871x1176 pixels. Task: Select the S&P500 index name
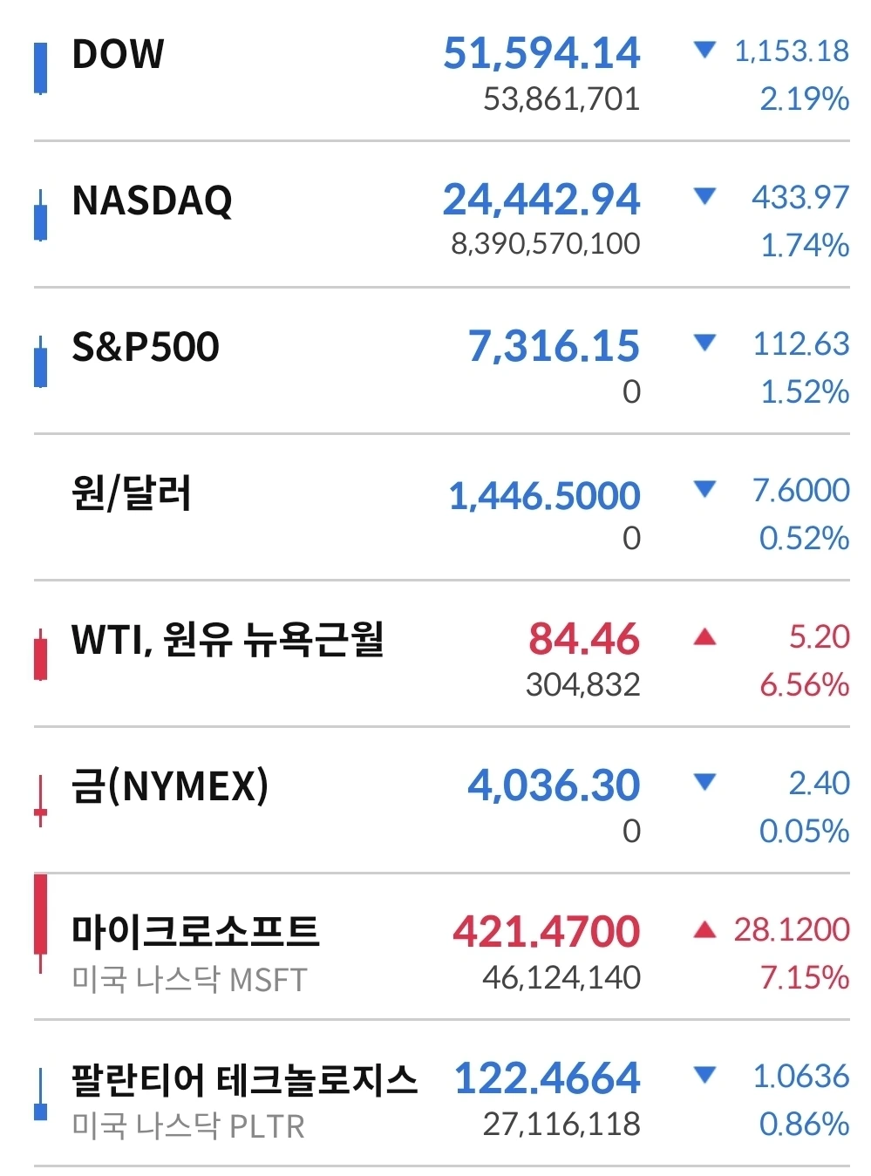click(146, 347)
